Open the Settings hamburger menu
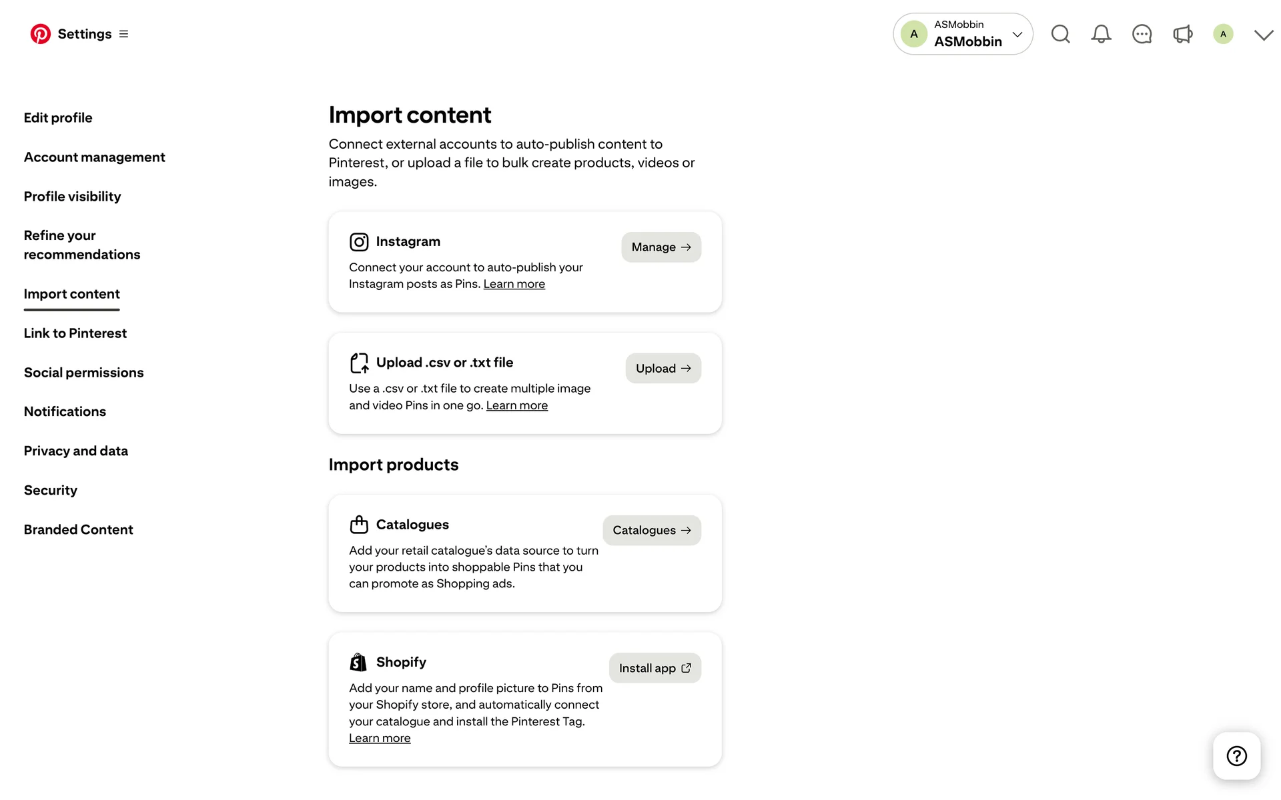 click(123, 34)
